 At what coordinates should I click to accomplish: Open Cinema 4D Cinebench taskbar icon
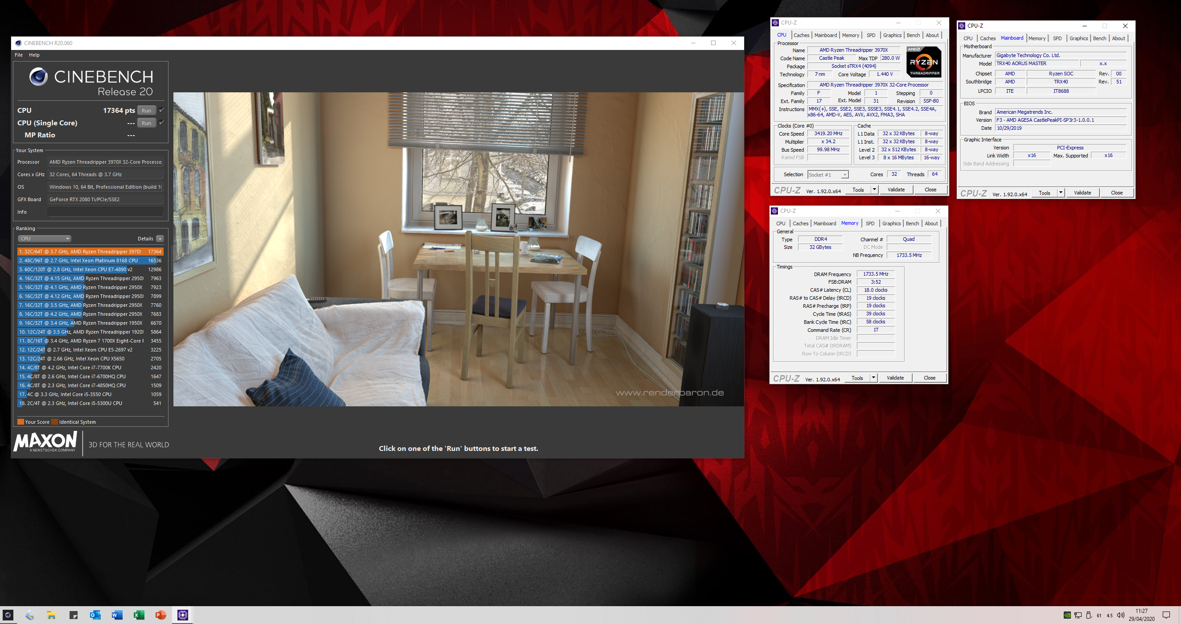[8, 615]
